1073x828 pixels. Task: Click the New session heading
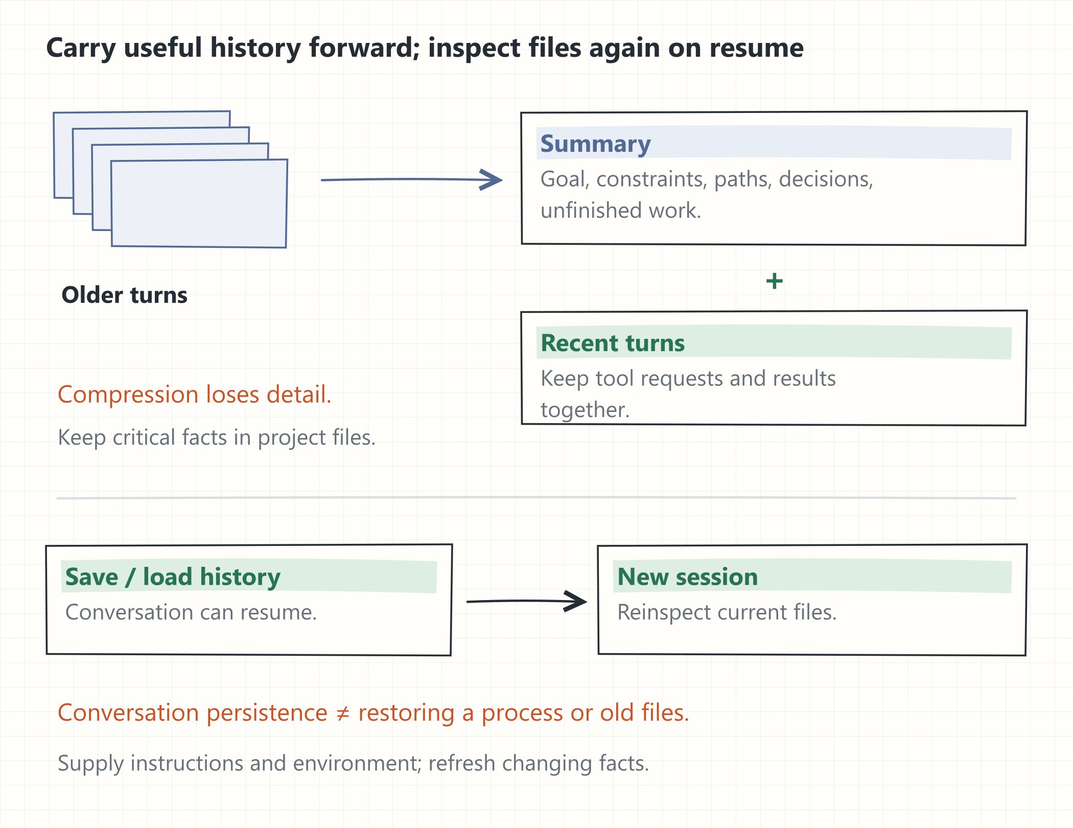(687, 577)
